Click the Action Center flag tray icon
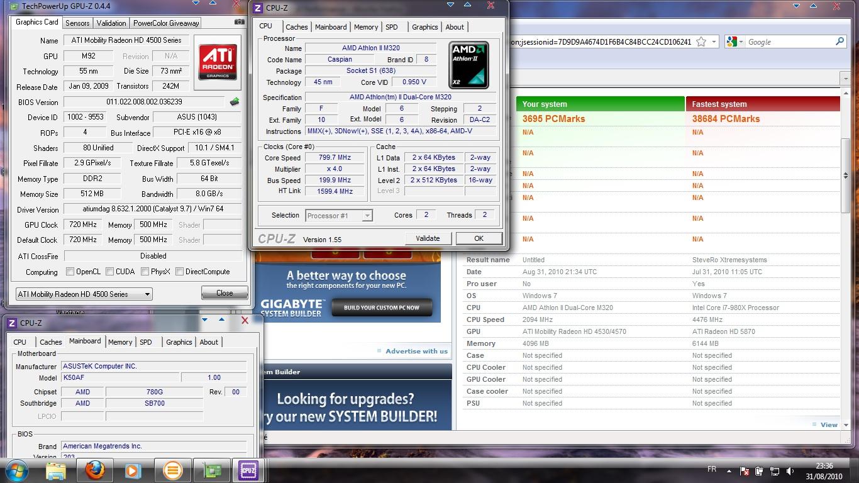Viewport: 859px width, 483px height. pyautogui.click(x=745, y=470)
